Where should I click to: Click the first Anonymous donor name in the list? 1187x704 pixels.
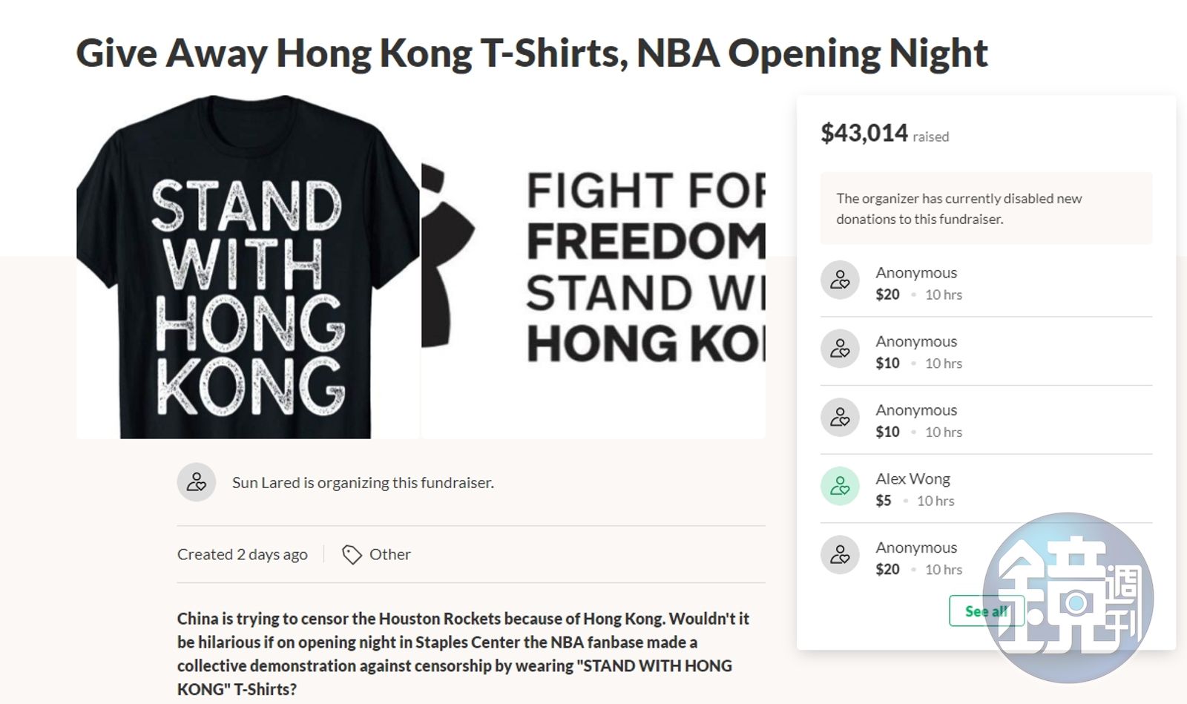pyautogui.click(x=916, y=273)
